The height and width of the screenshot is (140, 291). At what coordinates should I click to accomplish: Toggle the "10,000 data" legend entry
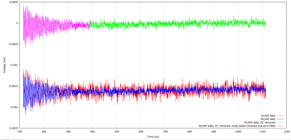click(268, 116)
